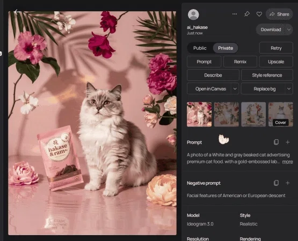Select the first cat thumbnail
Image resolution: width=298 pixels, height=241 pixels.
[x=199, y=114]
